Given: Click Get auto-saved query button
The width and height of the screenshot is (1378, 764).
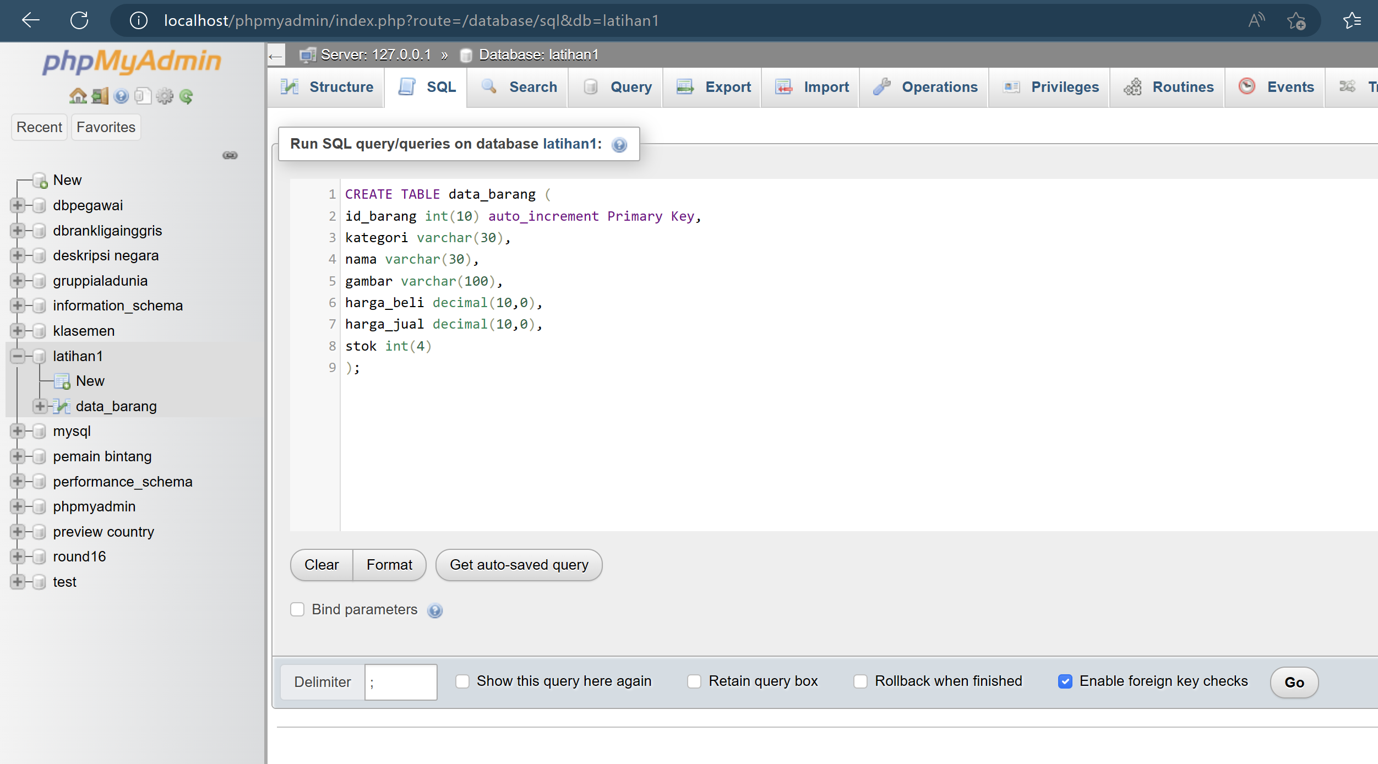Looking at the screenshot, I should 518,565.
